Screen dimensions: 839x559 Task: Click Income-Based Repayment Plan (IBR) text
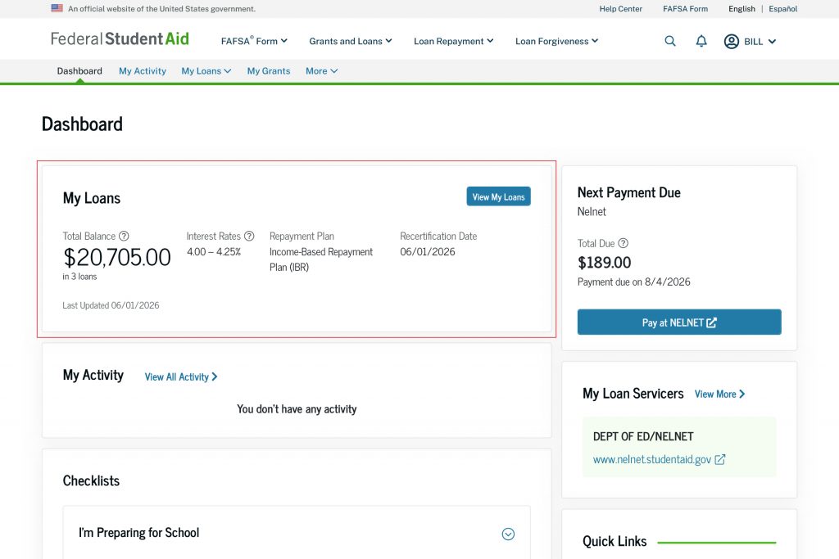(321, 259)
